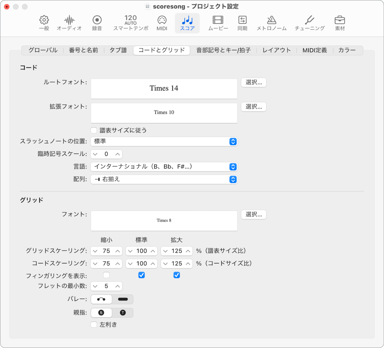Enable the 譜表サイズに従う checkbox
This screenshot has width=384, height=348.
click(x=94, y=130)
